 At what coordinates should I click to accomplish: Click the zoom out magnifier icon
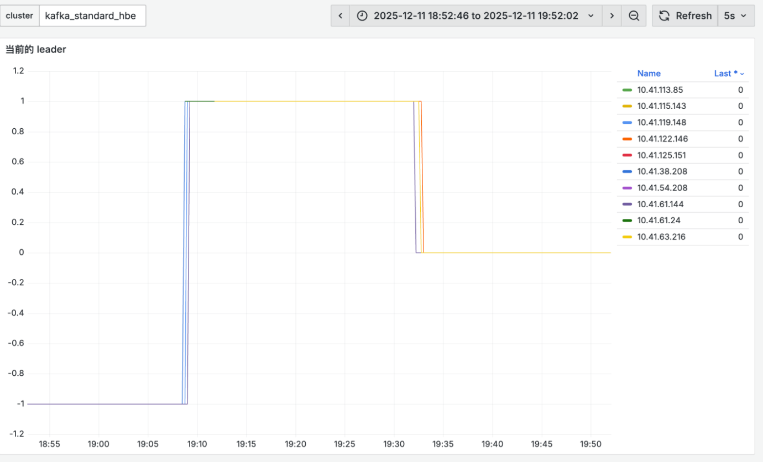coord(634,16)
